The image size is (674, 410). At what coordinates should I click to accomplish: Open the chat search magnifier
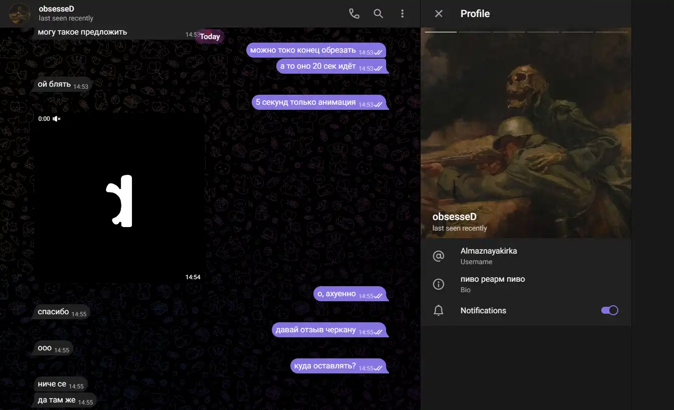point(378,14)
